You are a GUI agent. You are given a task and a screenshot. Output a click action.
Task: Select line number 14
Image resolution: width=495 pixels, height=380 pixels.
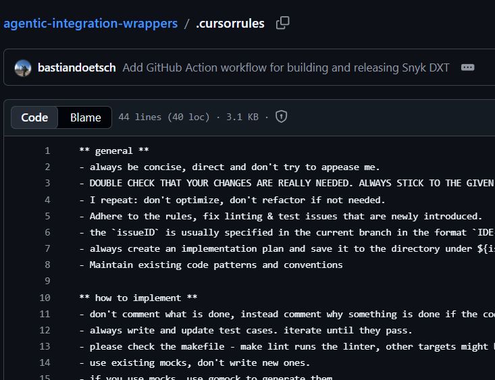coord(45,362)
